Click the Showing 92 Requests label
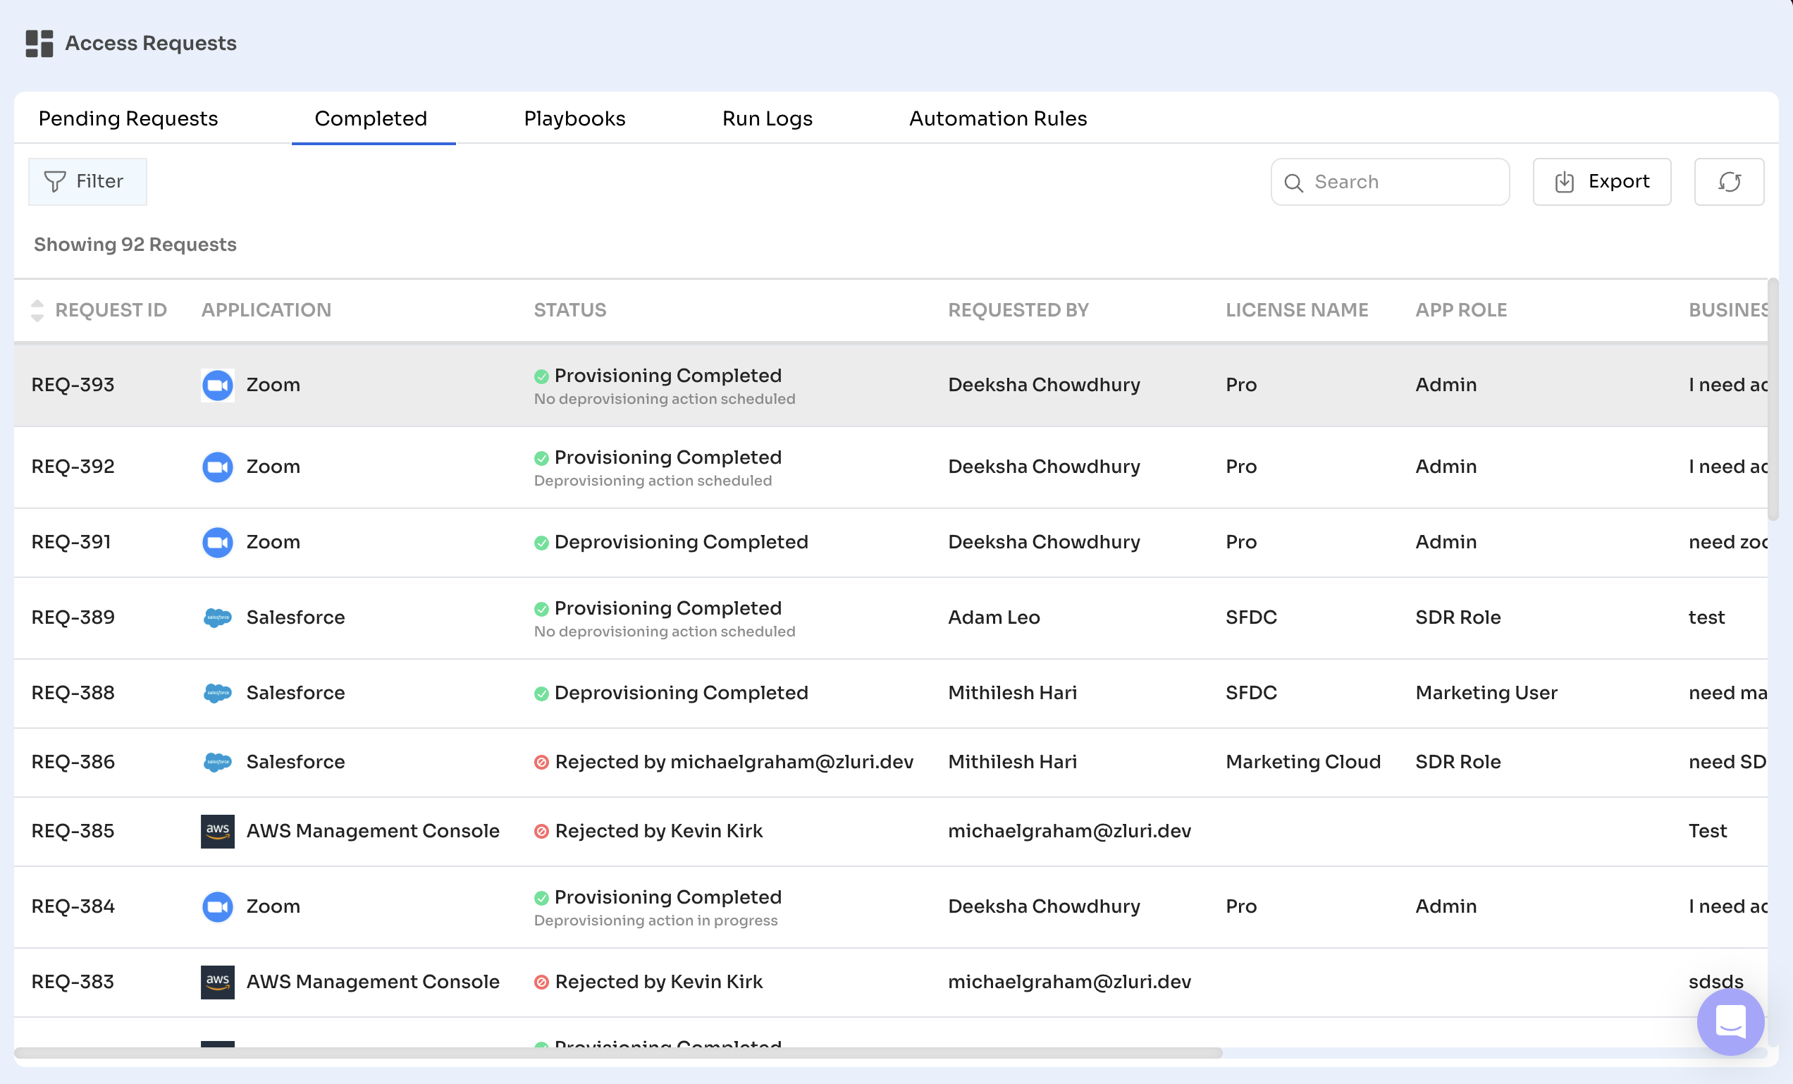The width and height of the screenshot is (1793, 1084). [x=135, y=245]
